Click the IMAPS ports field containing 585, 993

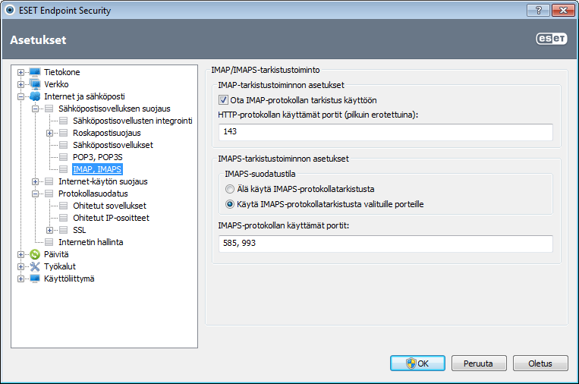(x=385, y=244)
